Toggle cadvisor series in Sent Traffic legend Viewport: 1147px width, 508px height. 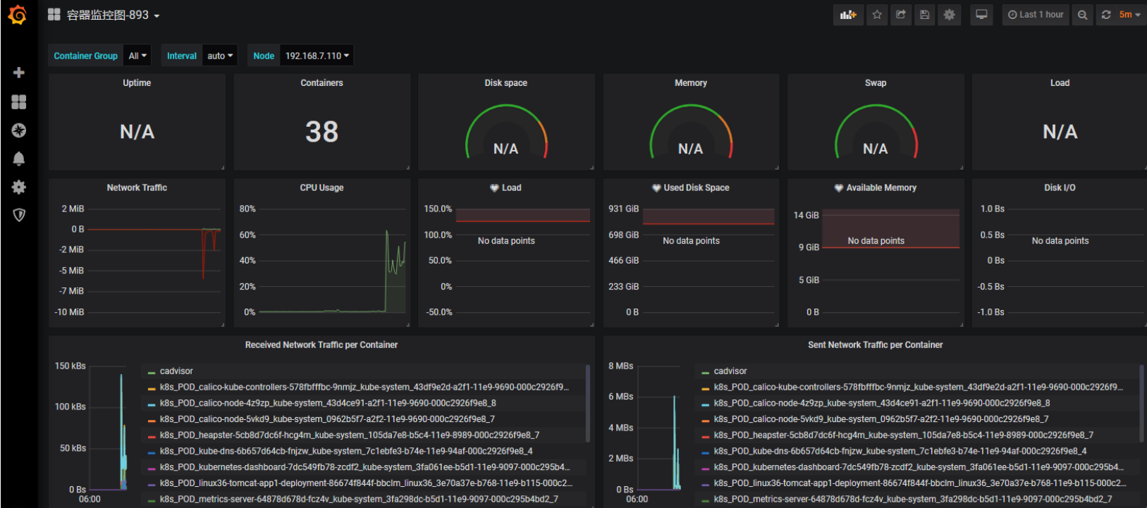730,371
